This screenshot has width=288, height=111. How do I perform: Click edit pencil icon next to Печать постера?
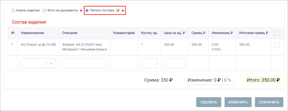click(x=118, y=11)
